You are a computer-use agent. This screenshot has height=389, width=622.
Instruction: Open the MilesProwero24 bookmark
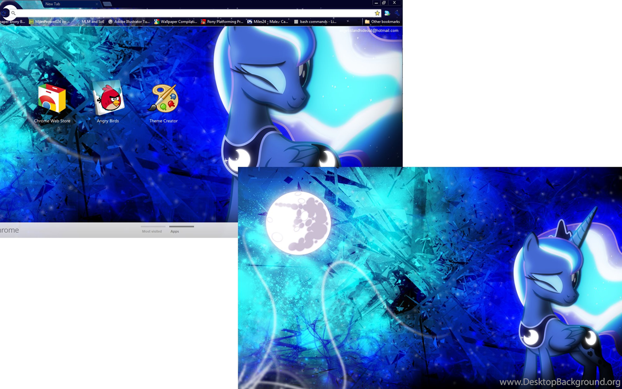(x=49, y=21)
